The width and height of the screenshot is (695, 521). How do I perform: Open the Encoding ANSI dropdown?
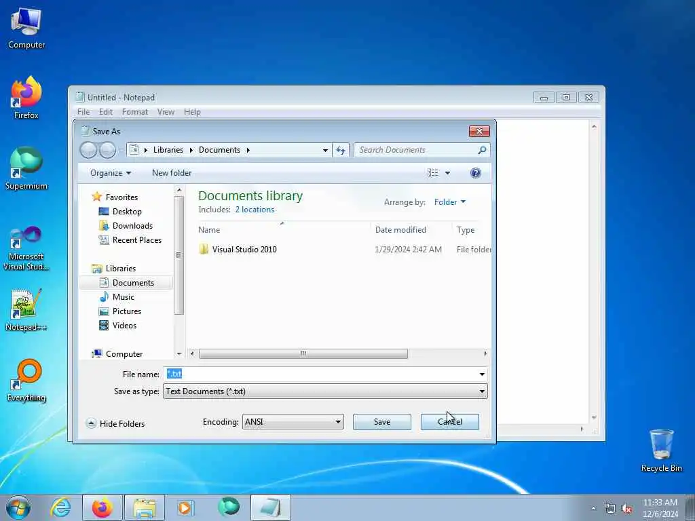pyautogui.click(x=293, y=422)
